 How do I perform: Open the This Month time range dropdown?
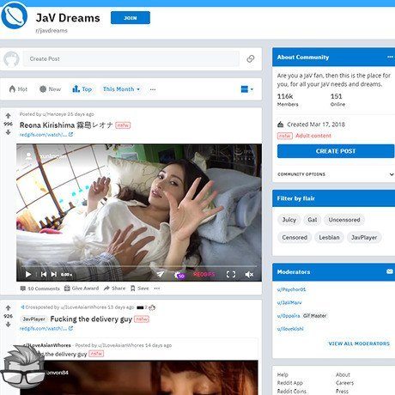(x=121, y=89)
